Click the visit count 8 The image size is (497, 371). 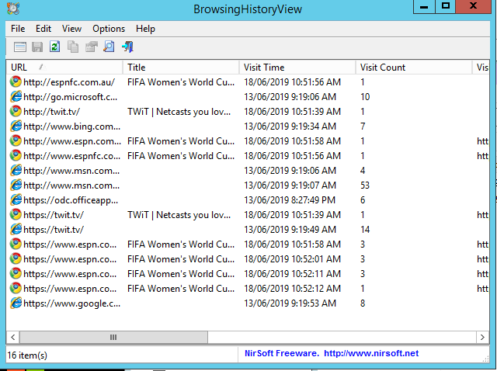363,303
